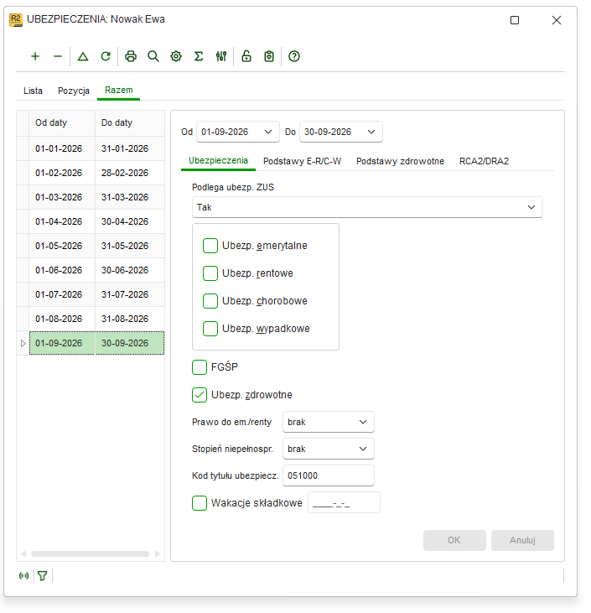Screen dimensions: 591x613
Task: Uncheck the Ubezp. zdrowotne checkbox
Action: point(200,395)
